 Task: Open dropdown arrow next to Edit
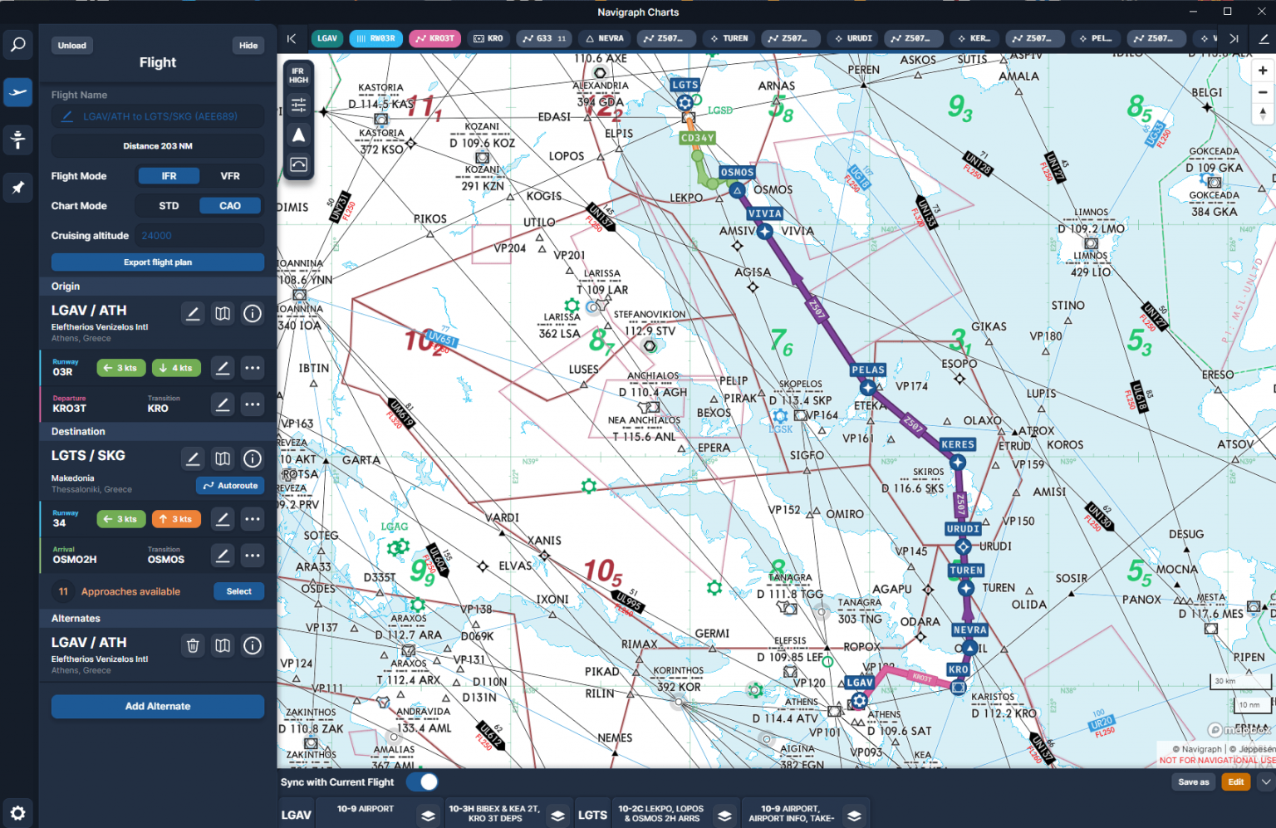tap(1265, 781)
